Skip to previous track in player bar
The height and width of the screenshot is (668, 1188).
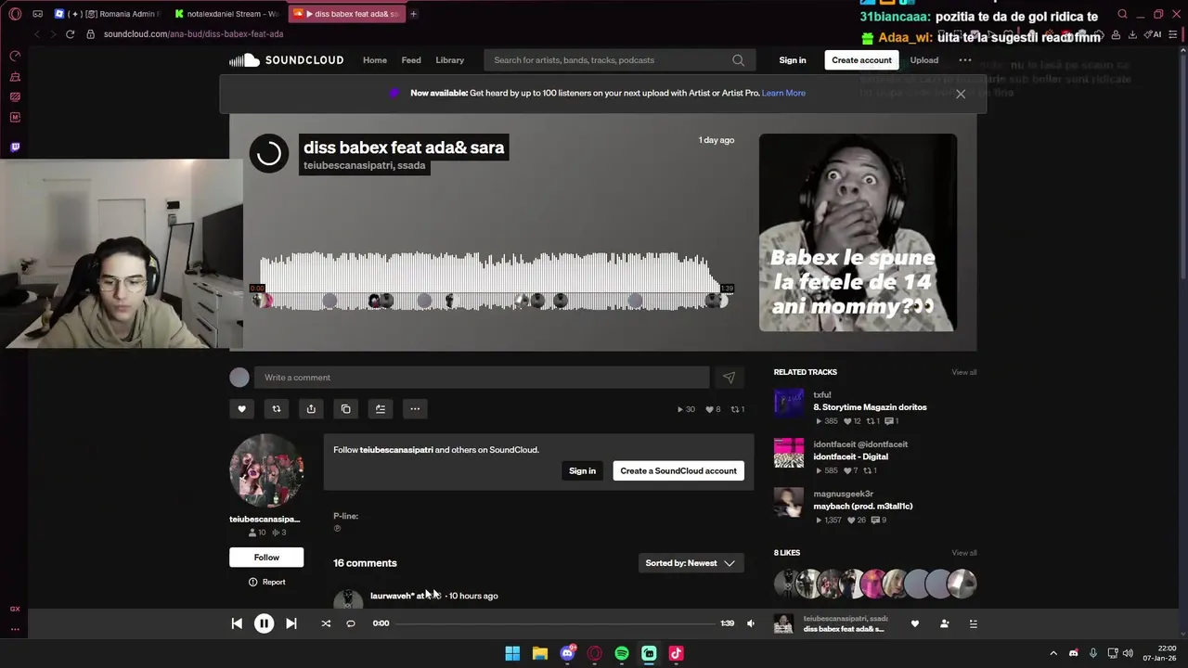237,623
